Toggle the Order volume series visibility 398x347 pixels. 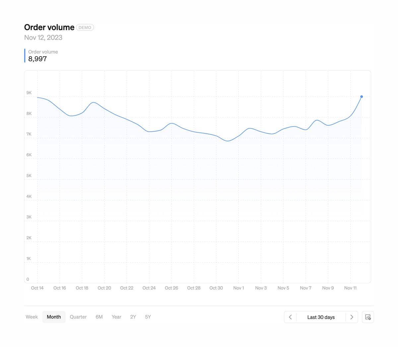pos(43,52)
